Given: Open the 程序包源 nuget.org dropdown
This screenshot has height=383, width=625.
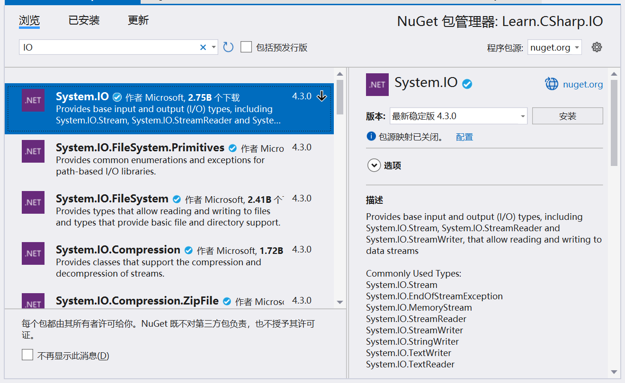Looking at the screenshot, I should (554, 47).
